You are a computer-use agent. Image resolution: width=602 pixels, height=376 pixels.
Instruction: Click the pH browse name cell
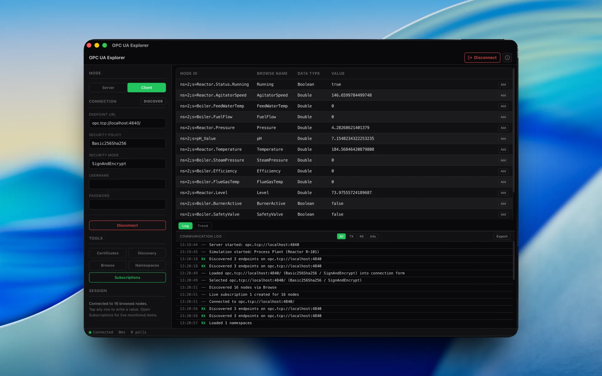point(259,138)
